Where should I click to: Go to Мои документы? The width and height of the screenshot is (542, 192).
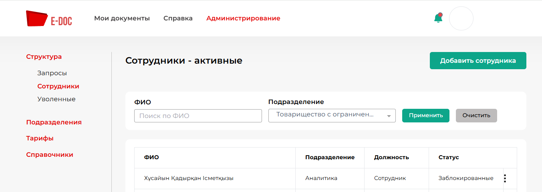[x=122, y=18]
